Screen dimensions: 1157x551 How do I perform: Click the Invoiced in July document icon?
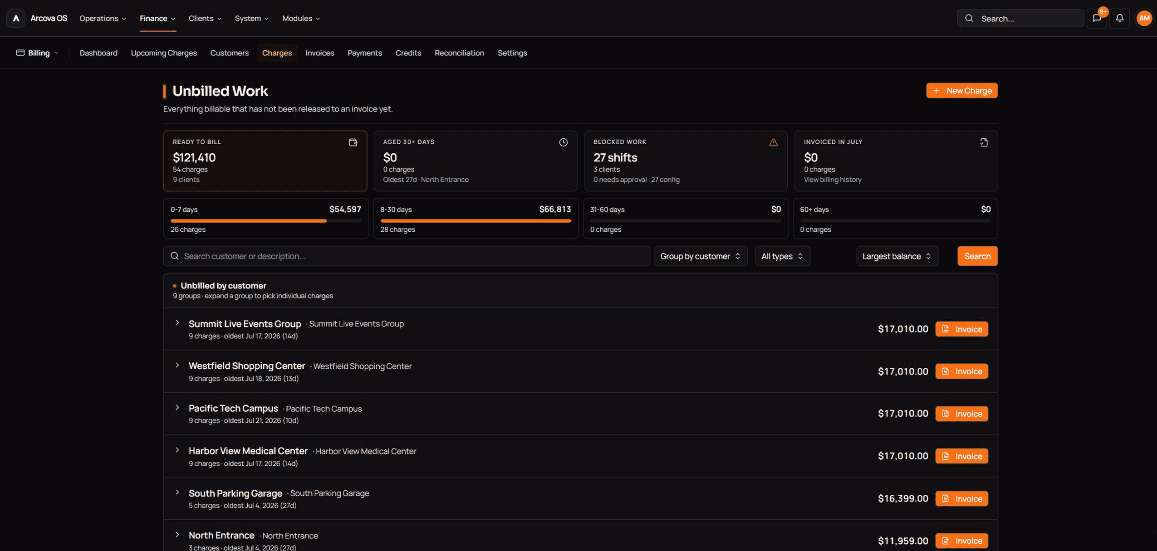(983, 142)
